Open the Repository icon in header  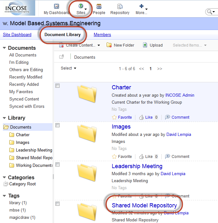click(120, 6)
